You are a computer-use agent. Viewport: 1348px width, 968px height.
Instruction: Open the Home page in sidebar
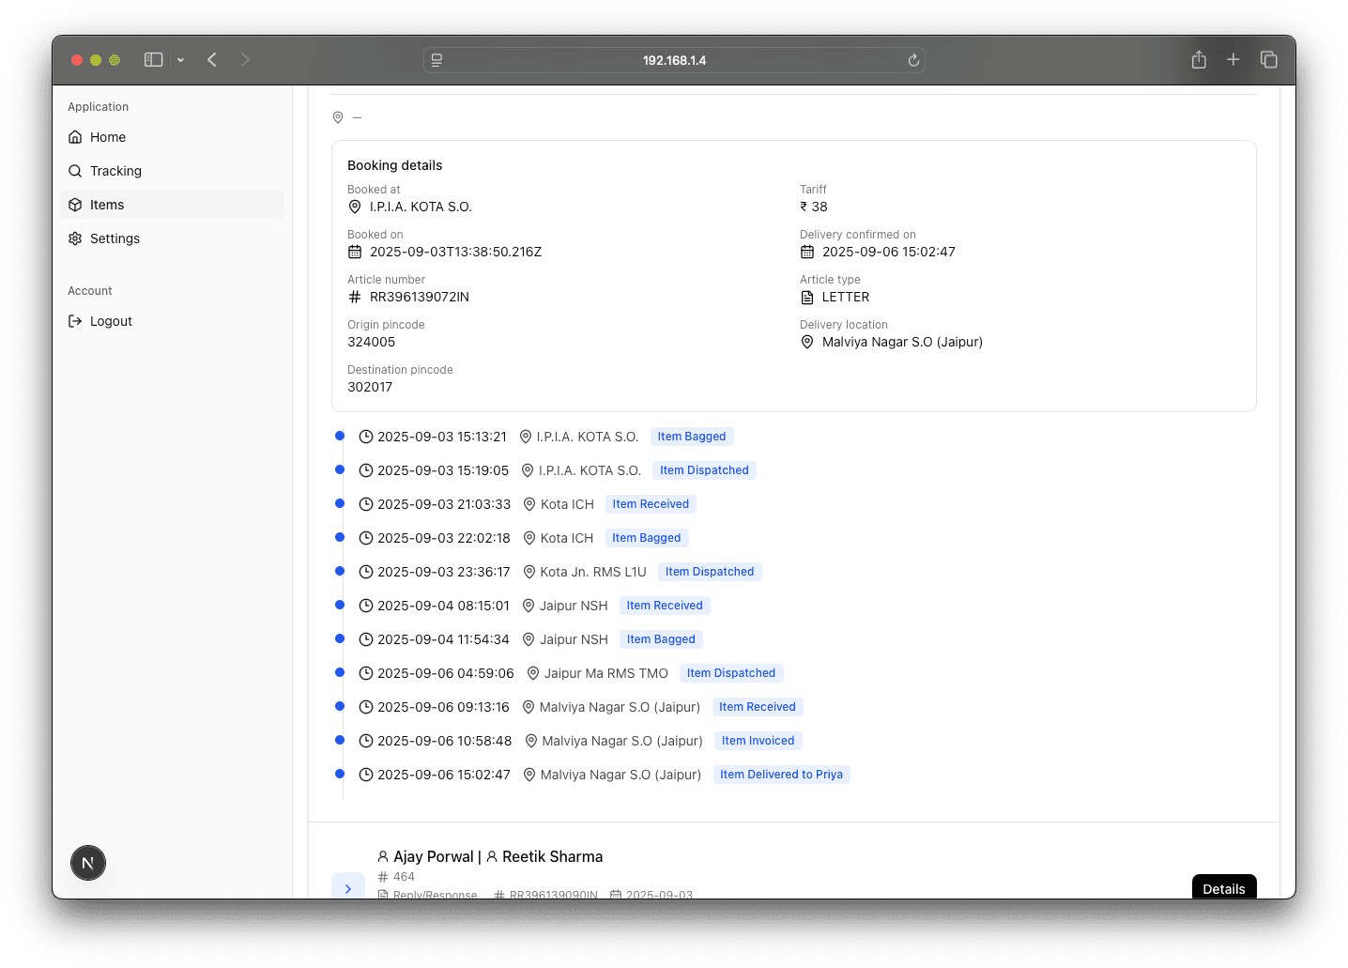tap(107, 137)
